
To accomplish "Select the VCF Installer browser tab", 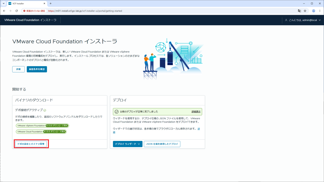I will coord(26,3).
